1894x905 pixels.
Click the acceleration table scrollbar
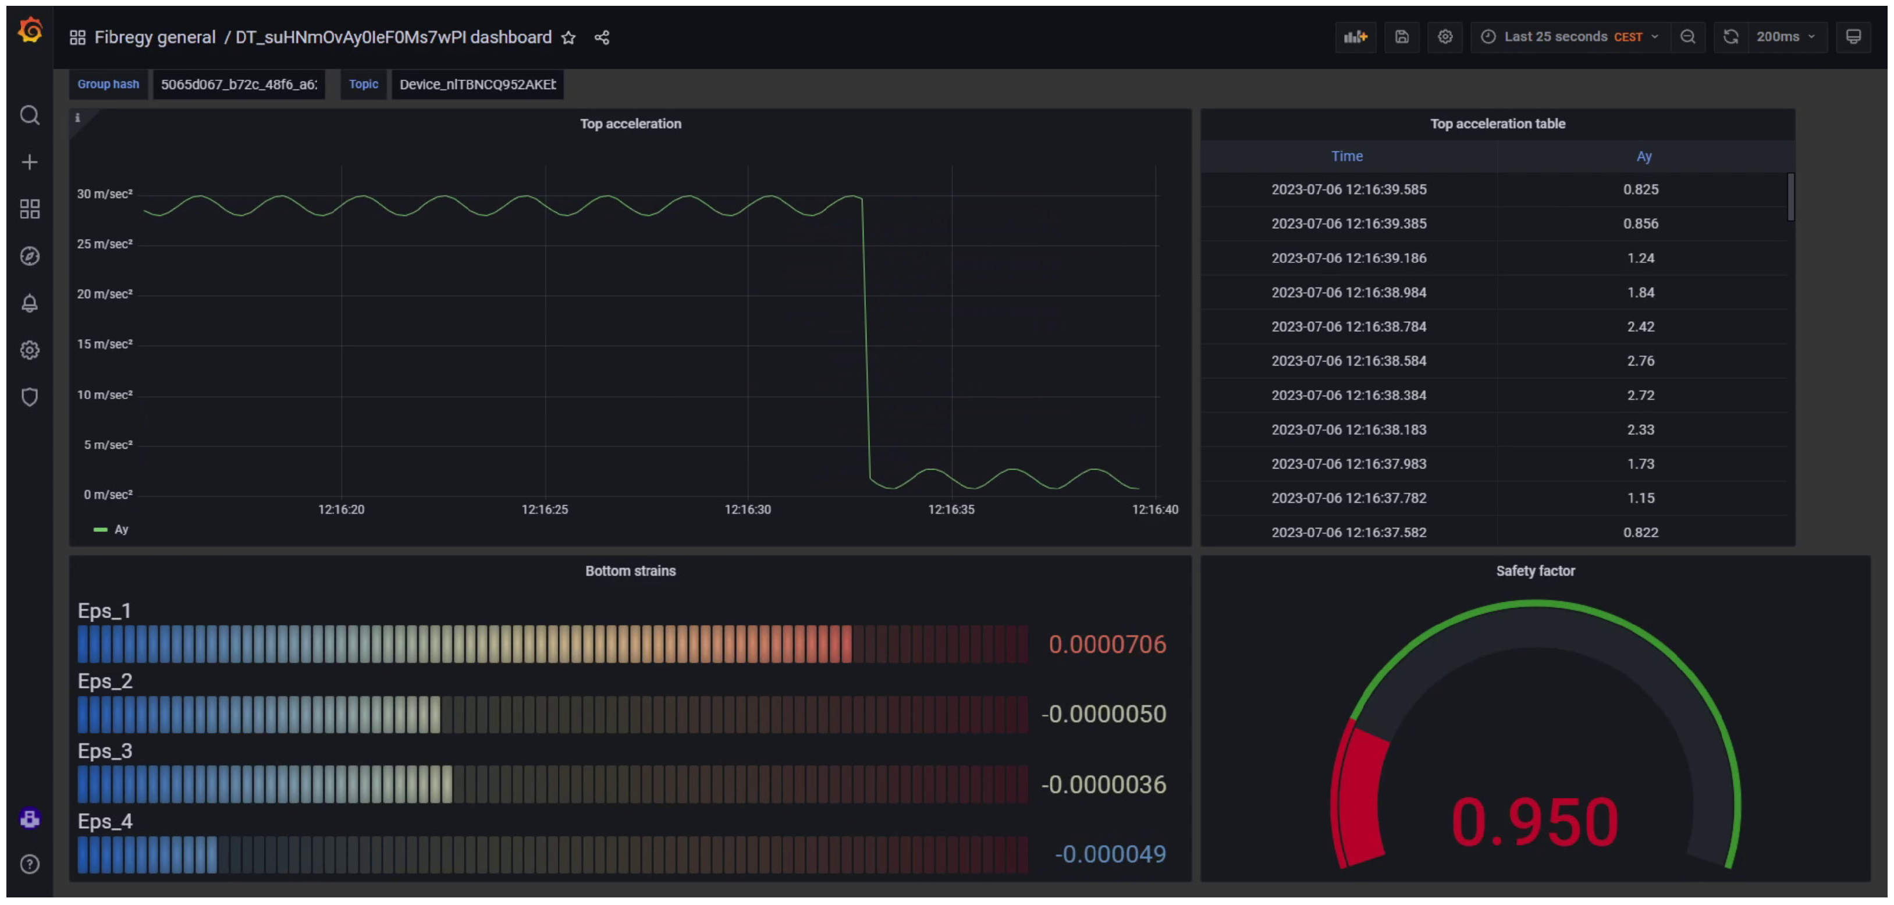pos(1790,197)
